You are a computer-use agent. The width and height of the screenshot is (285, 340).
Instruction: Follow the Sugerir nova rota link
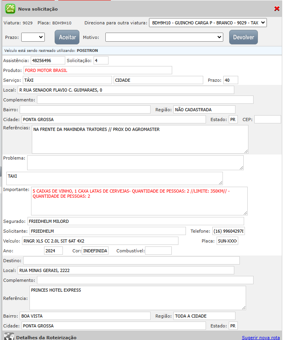coord(260,337)
